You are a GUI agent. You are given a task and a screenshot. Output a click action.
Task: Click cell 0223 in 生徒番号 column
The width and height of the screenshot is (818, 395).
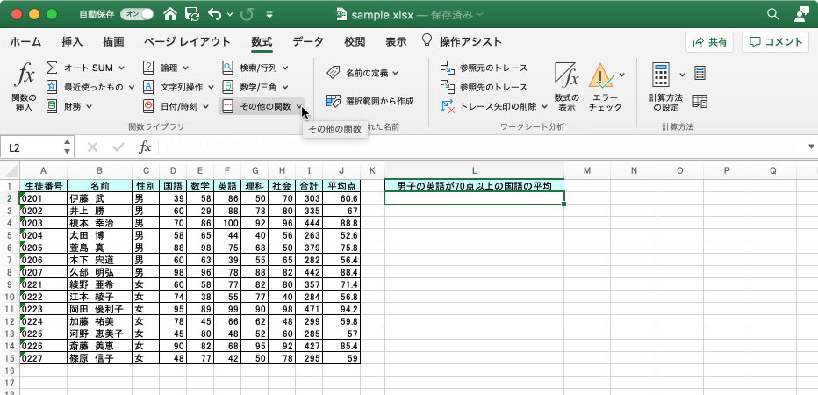click(43, 309)
